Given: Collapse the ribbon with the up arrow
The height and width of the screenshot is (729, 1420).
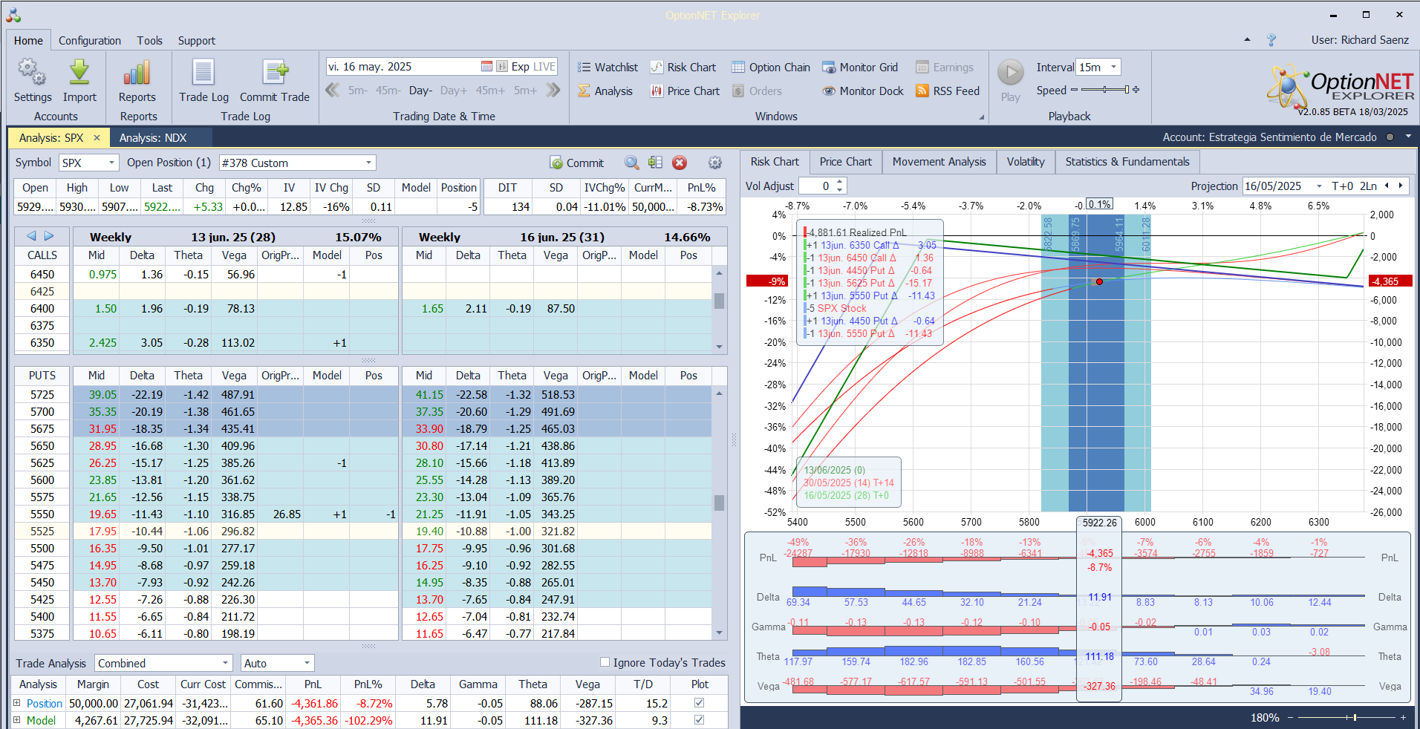Looking at the screenshot, I should [1247, 40].
